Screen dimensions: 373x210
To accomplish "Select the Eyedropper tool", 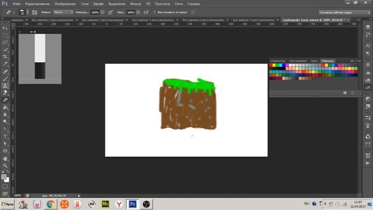I will [x=5, y=64].
